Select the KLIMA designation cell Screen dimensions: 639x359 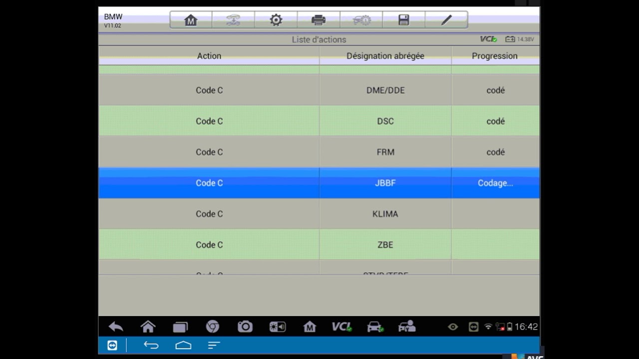coord(385,214)
